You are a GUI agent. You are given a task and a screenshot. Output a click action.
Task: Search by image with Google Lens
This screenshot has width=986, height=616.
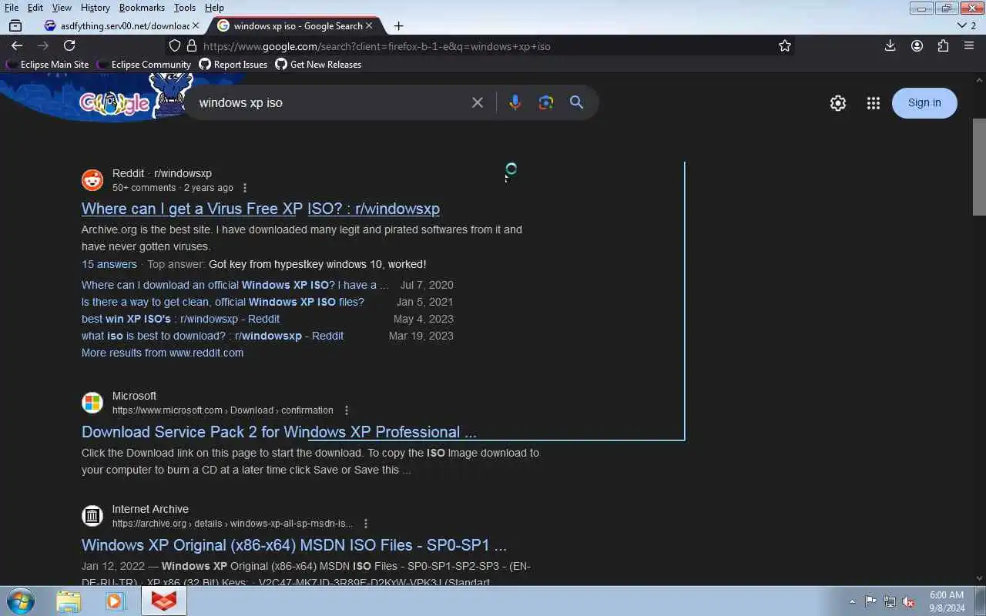coord(546,102)
